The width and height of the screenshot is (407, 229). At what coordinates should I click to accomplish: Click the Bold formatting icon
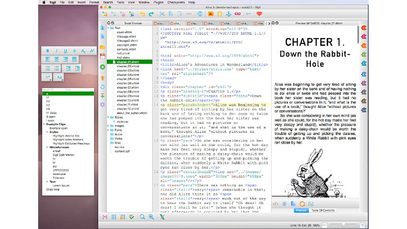point(48,51)
